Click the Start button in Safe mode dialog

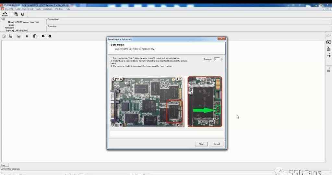point(201,144)
